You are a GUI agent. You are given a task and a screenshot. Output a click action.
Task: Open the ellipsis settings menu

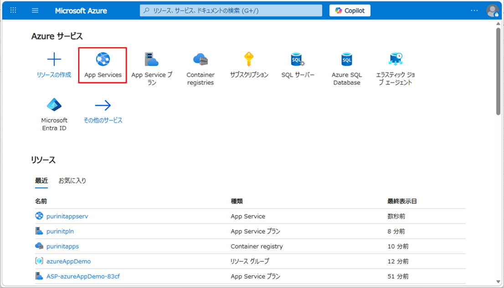[475, 10]
